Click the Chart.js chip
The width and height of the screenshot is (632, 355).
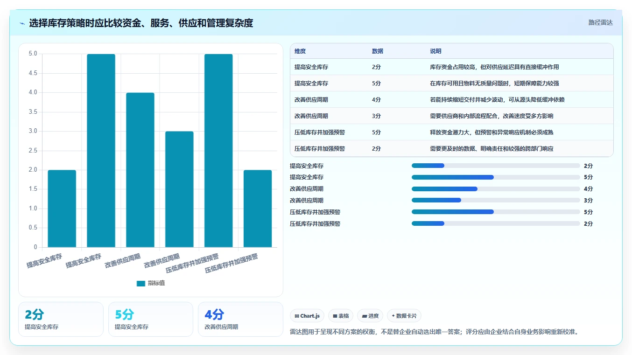point(307,316)
